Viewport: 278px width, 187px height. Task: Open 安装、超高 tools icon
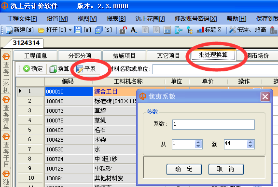tap(248, 30)
